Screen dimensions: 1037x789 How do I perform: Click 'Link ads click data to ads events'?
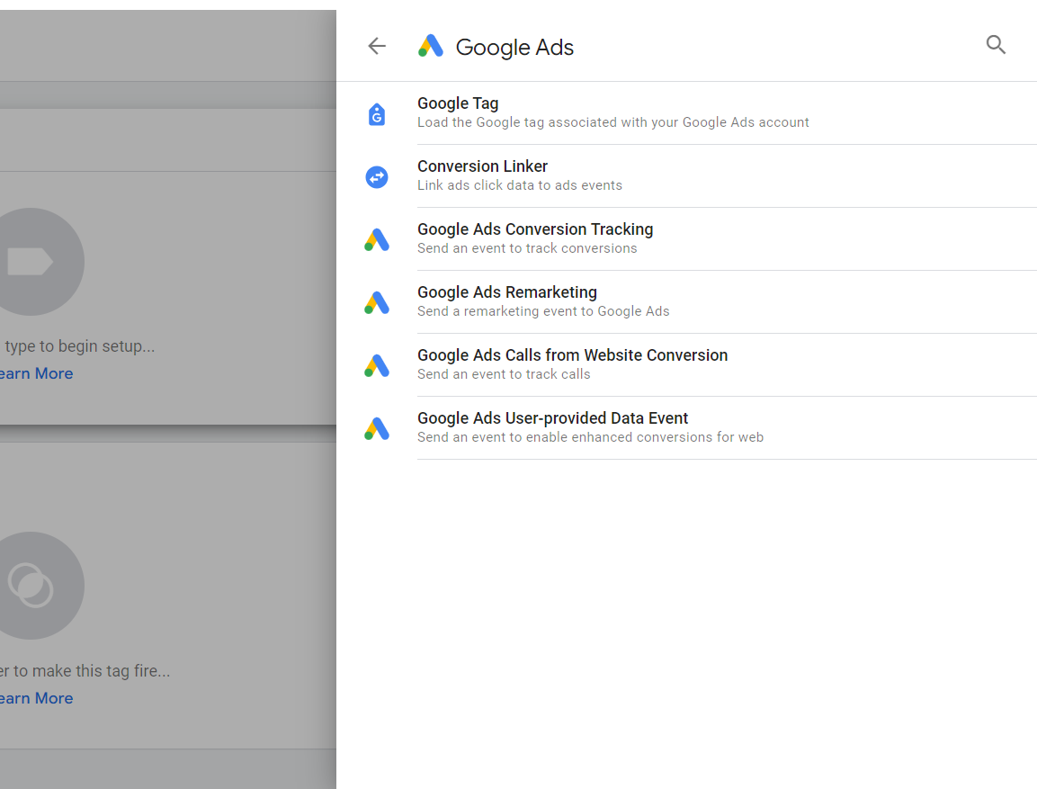pos(520,185)
